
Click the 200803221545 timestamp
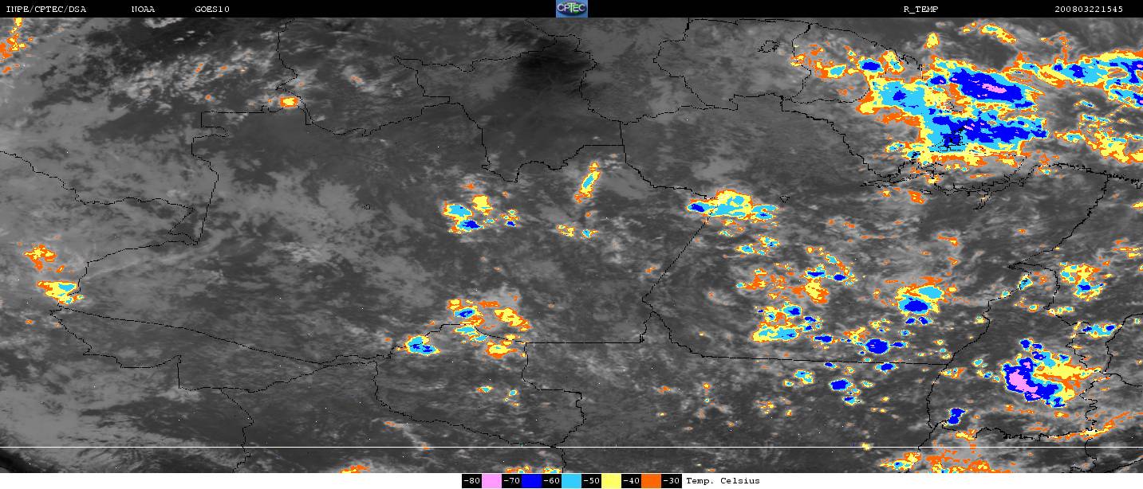(x=1089, y=9)
